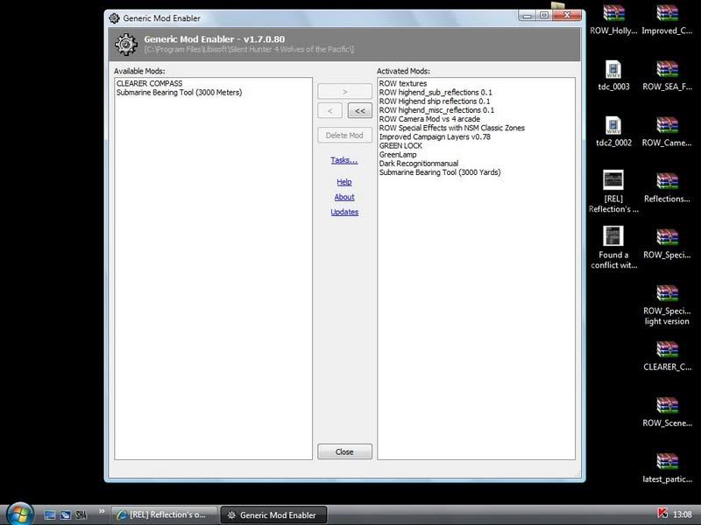Select Submarine Bearing Tool (3000 Yards)
The image size is (701, 525).
tap(440, 172)
